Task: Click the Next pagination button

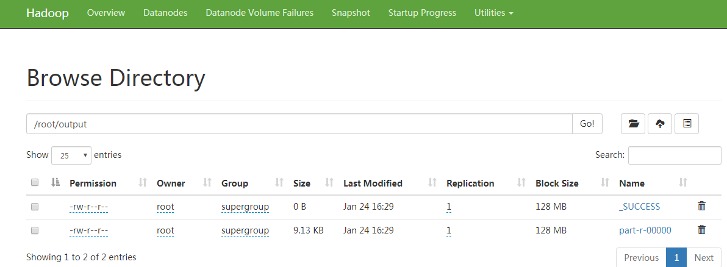Action: click(704, 258)
